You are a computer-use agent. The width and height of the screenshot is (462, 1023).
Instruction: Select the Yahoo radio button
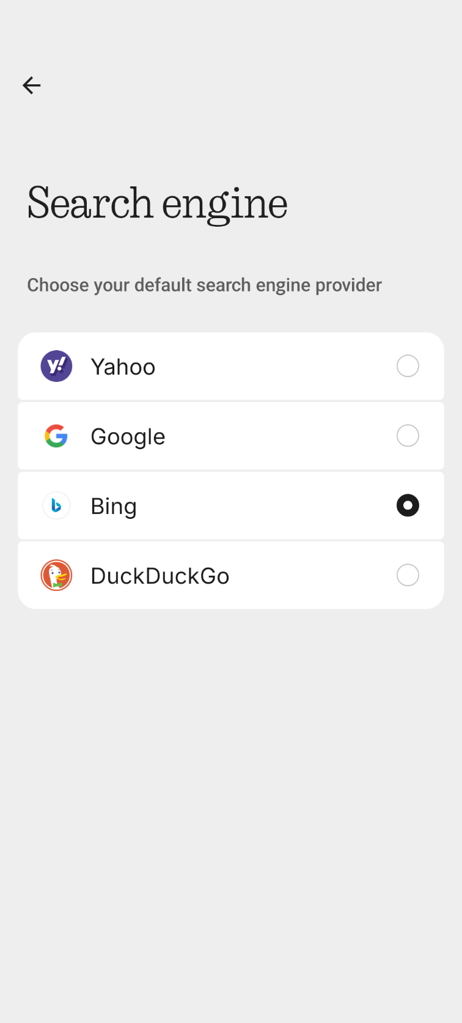pos(408,366)
